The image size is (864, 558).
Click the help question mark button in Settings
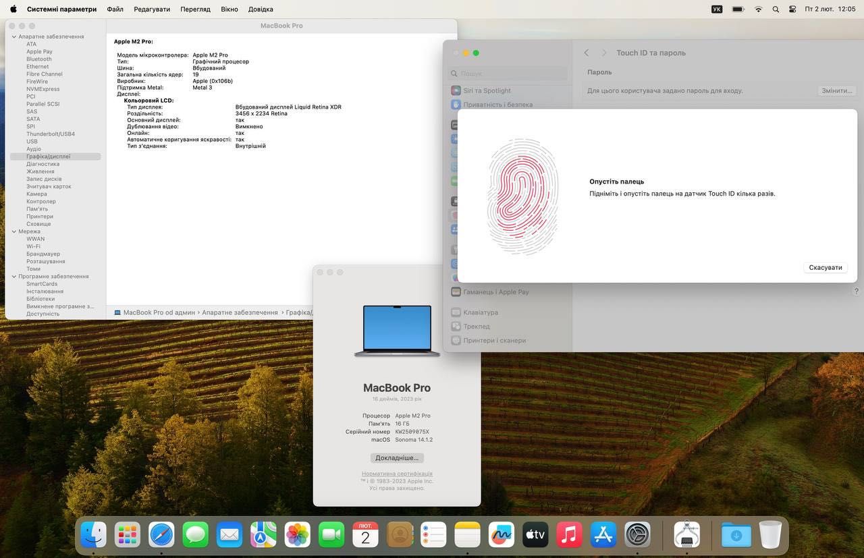pos(857,291)
